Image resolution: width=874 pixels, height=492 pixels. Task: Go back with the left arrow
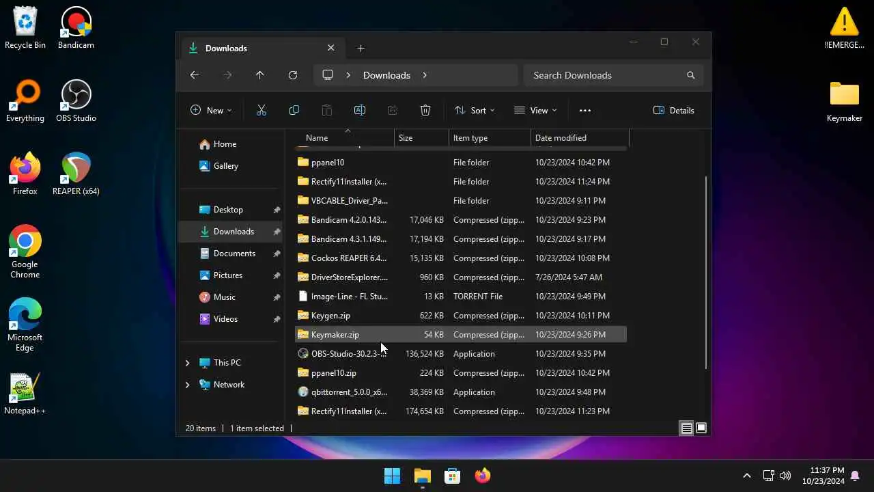pos(195,75)
